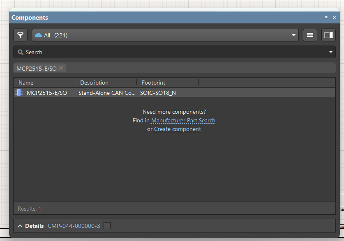The height and width of the screenshot is (241, 344).
Task: Collapse the Details section chevron
Action: (20, 226)
